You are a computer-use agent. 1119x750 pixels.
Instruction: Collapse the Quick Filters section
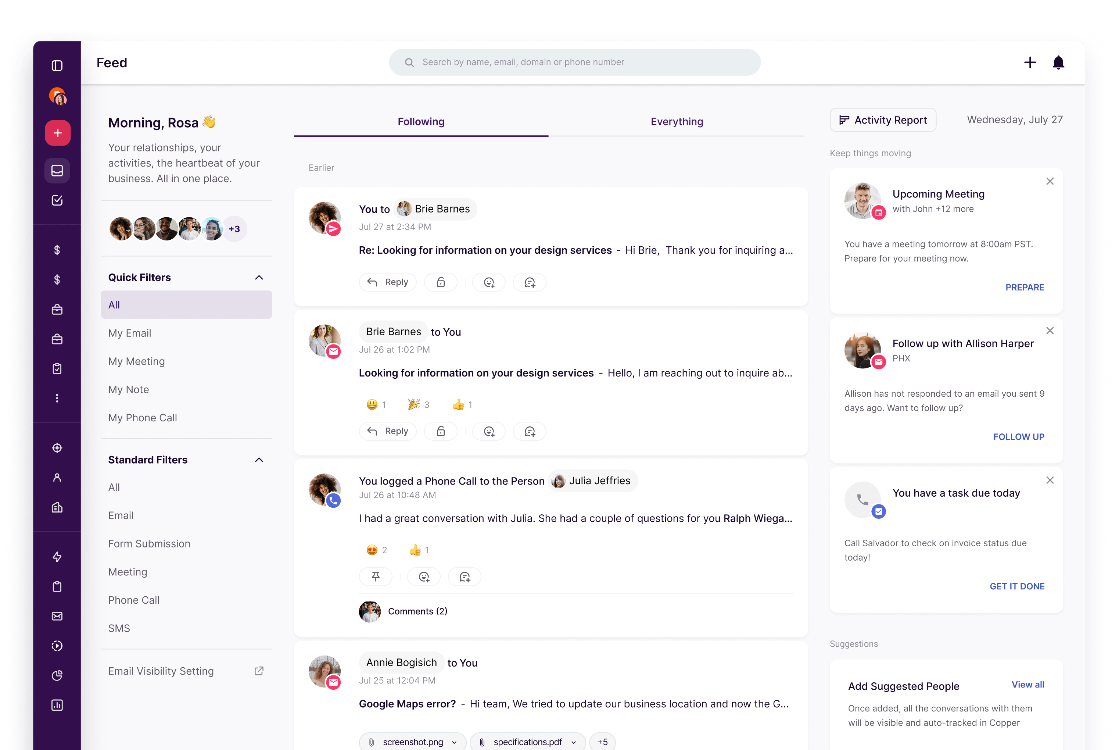pos(259,278)
